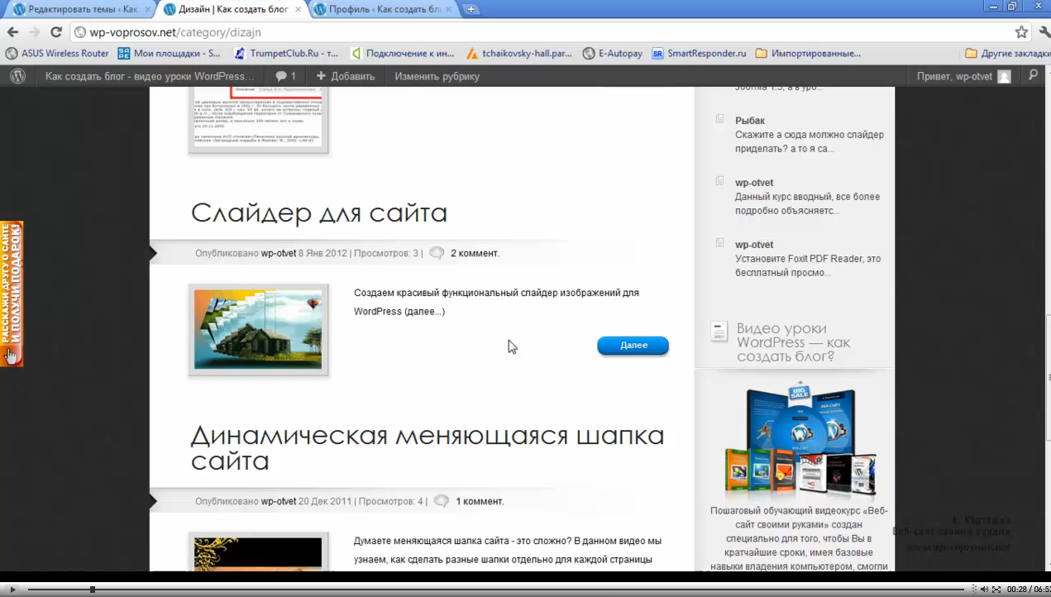The image size is (1051, 597).
Task: Reload the current page
Action: point(56,32)
